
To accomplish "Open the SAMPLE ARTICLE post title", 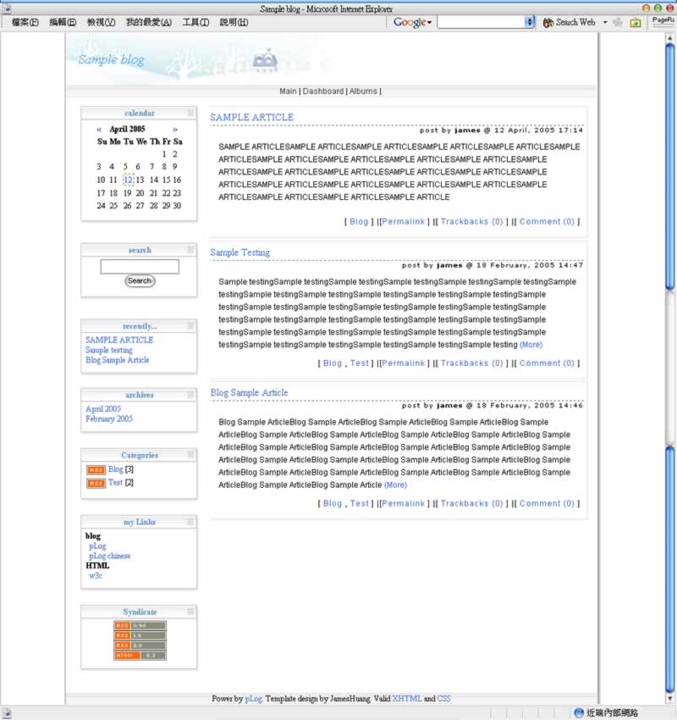I will click(252, 118).
